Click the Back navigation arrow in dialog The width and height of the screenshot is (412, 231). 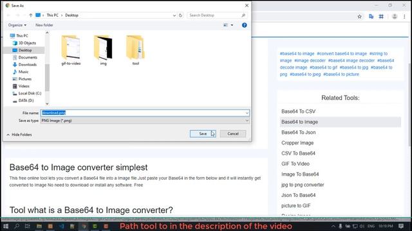pyautogui.click(x=8, y=15)
